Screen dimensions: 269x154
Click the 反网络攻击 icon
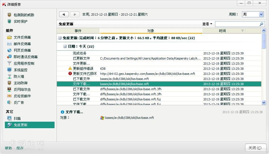pos(9,89)
